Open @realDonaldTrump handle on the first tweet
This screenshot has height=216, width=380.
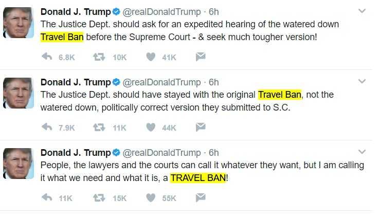click(161, 12)
